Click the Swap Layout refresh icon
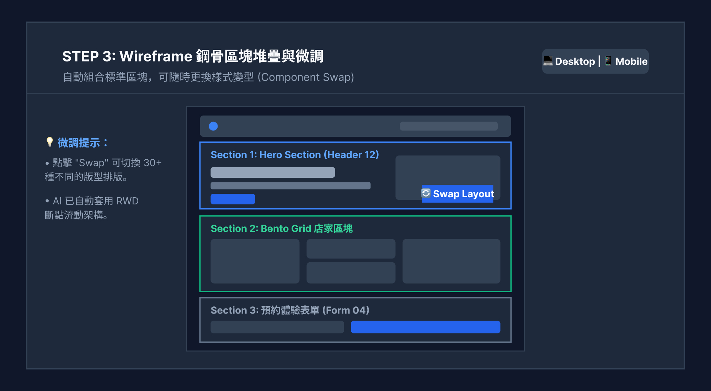 coord(426,193)
